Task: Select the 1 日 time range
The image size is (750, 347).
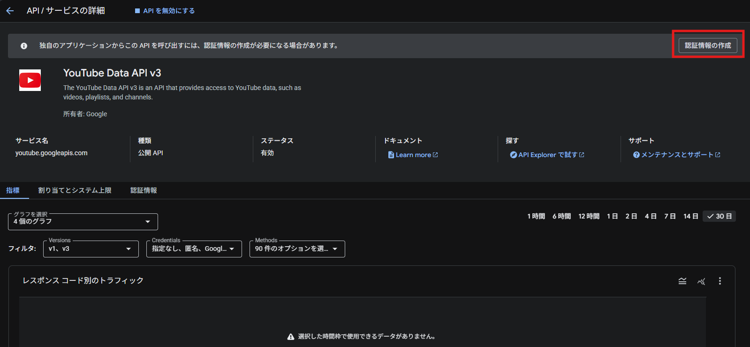Action: tap(612, 216)
